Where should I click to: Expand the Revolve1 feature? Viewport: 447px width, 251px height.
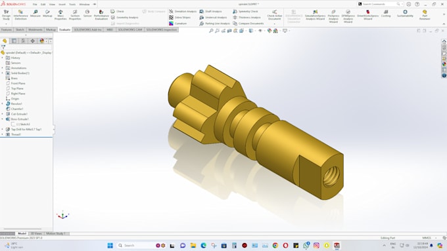(x=3, y=104)
